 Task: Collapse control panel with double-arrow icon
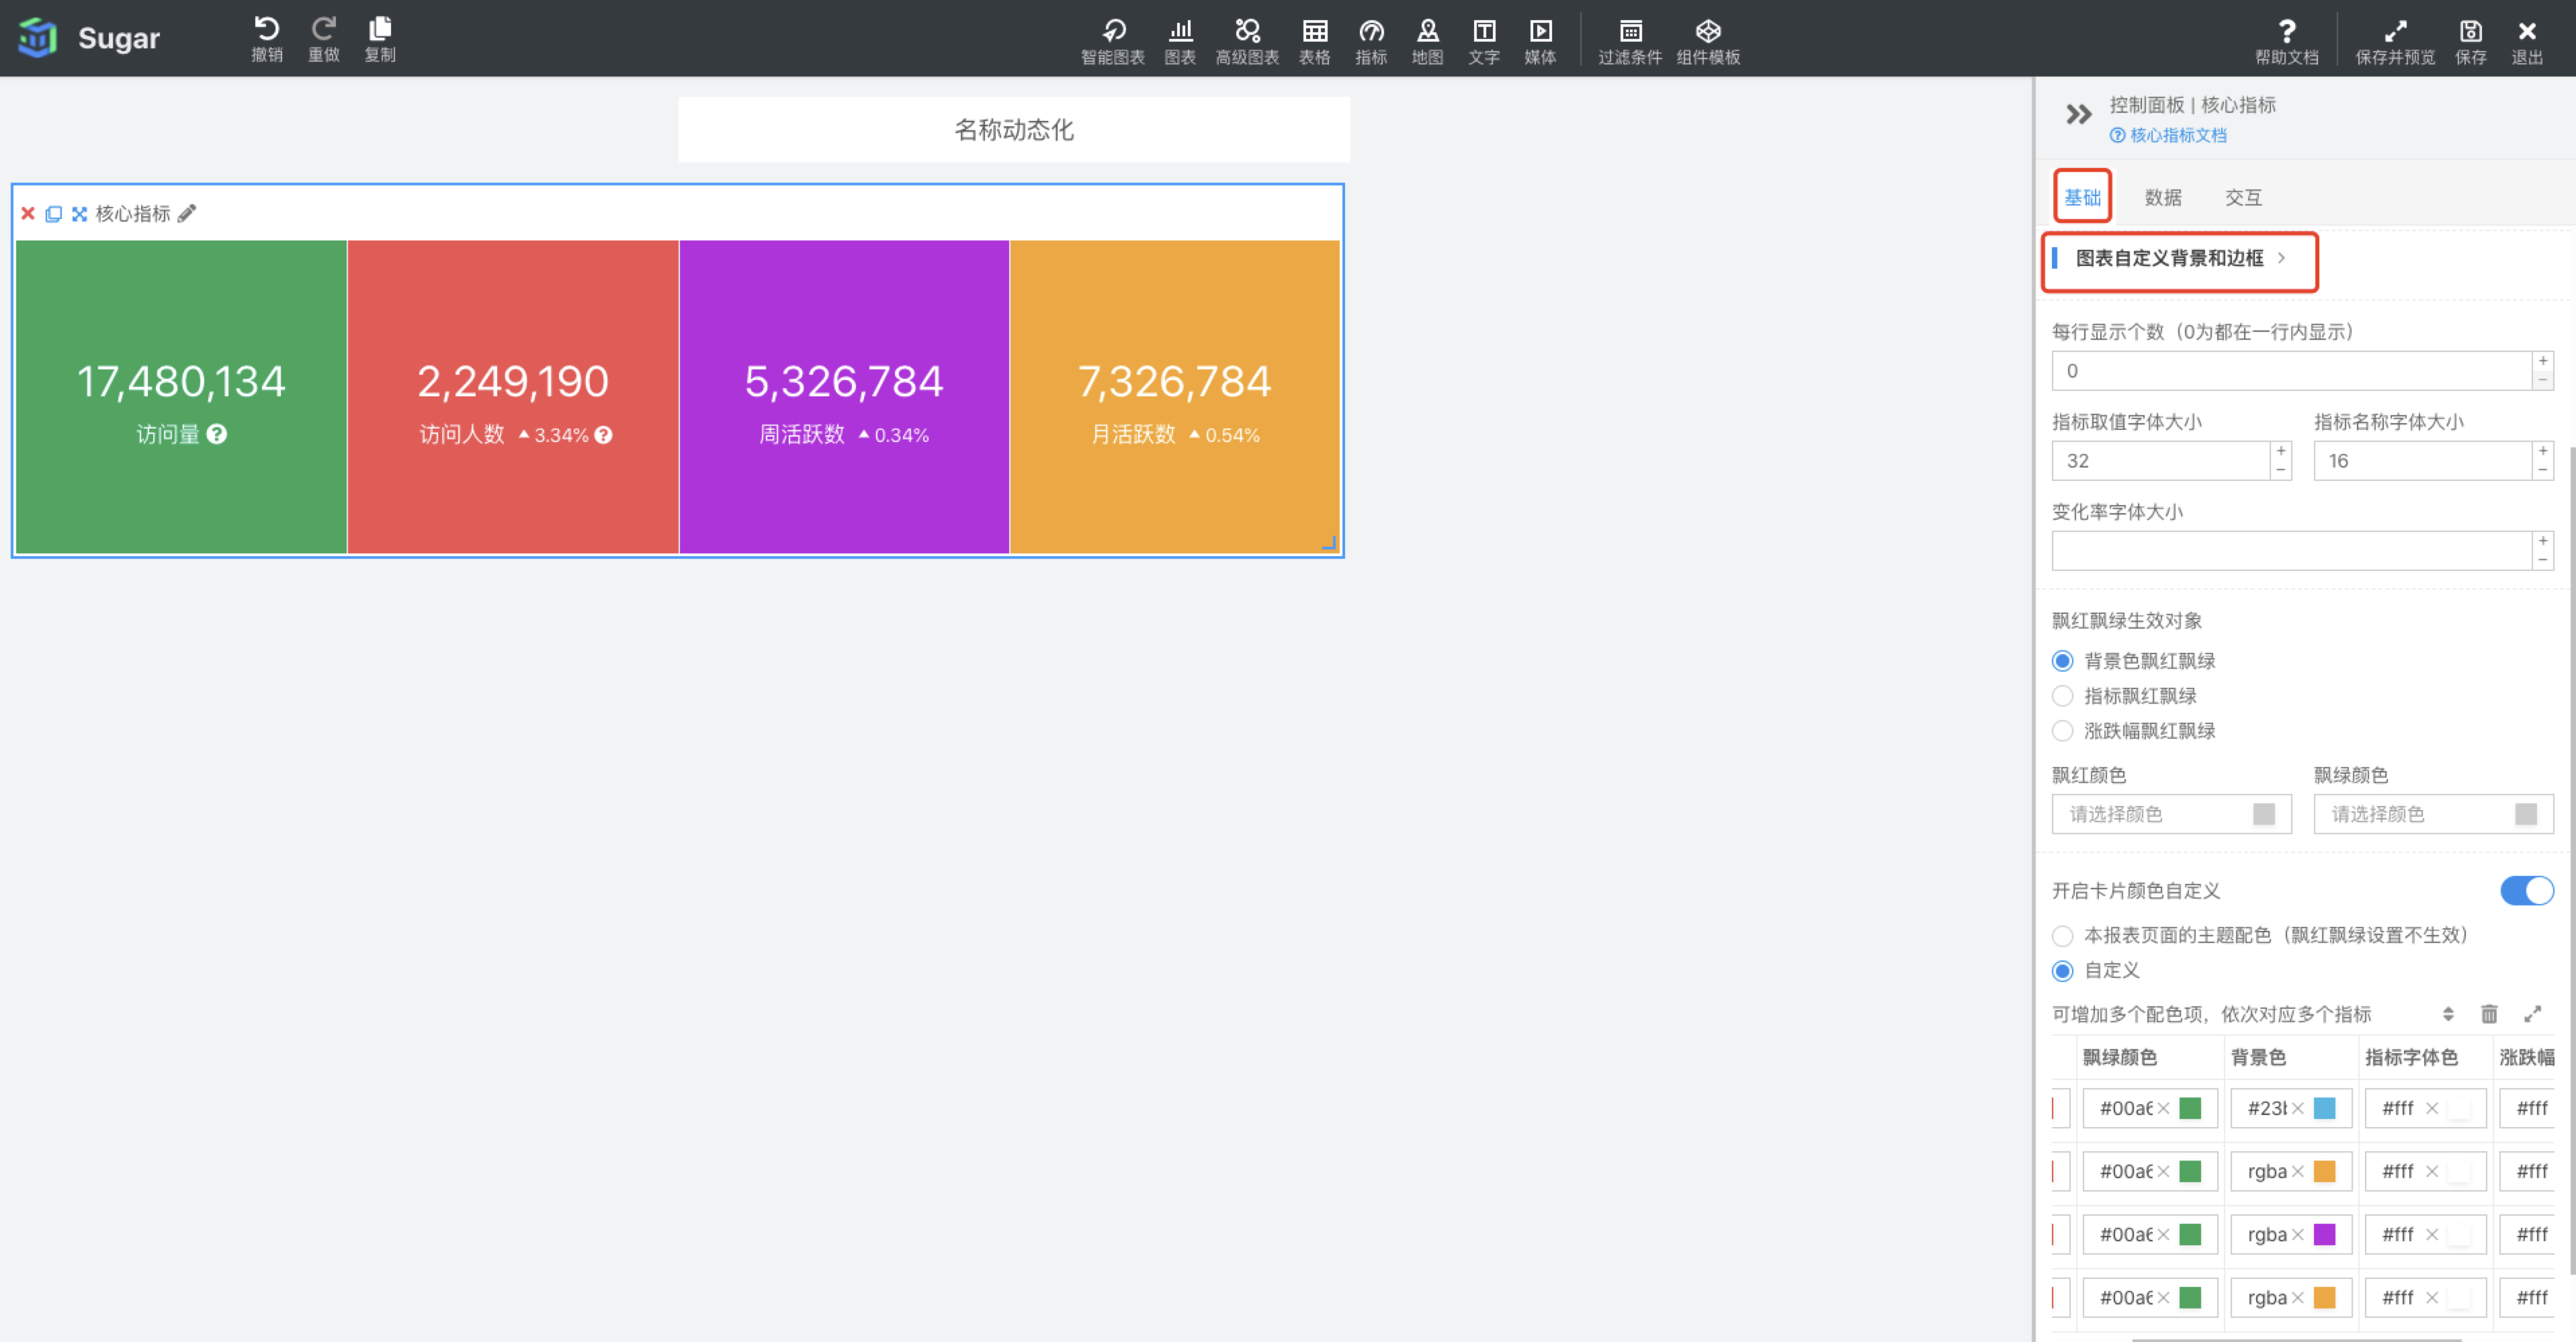tap(2078, 115)
